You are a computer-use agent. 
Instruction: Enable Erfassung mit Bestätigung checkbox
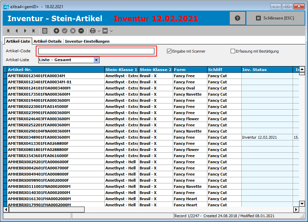tap(233, 51)
